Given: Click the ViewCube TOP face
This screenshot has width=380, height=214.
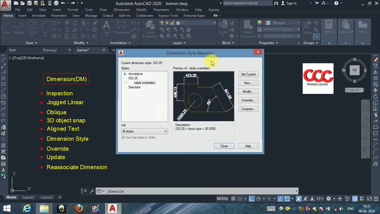Looking at the screenshot, I should (x=354, y=70).
